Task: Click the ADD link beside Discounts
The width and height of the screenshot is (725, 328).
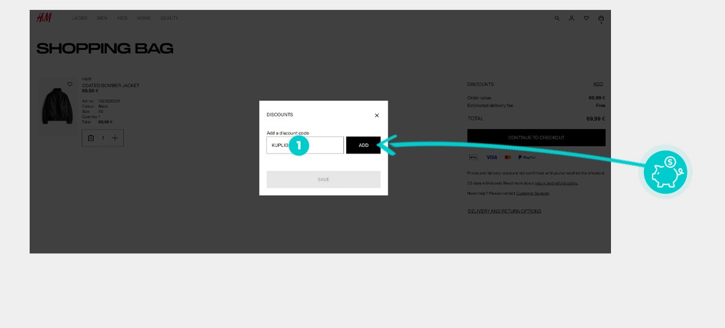Action: pyautogui.click(x=598, y=84)
